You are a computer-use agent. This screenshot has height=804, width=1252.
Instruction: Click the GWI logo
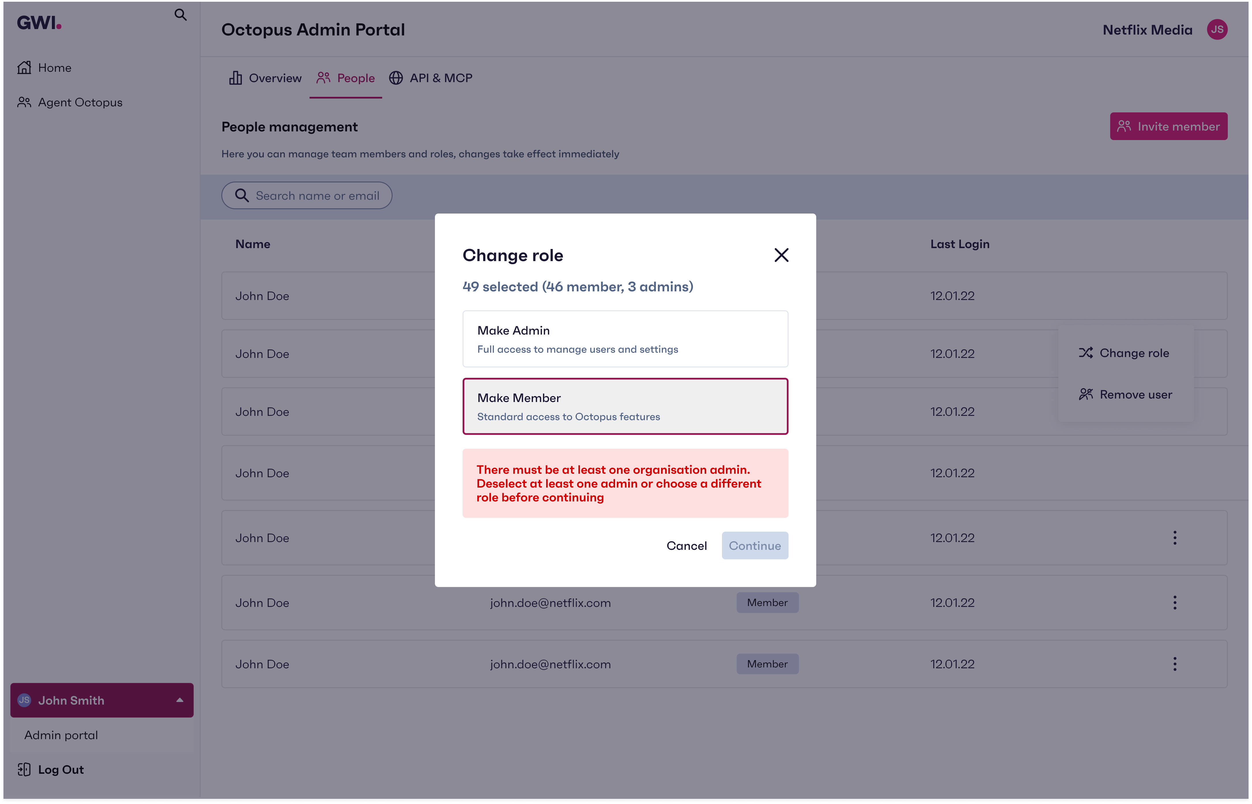pos(39,22)
